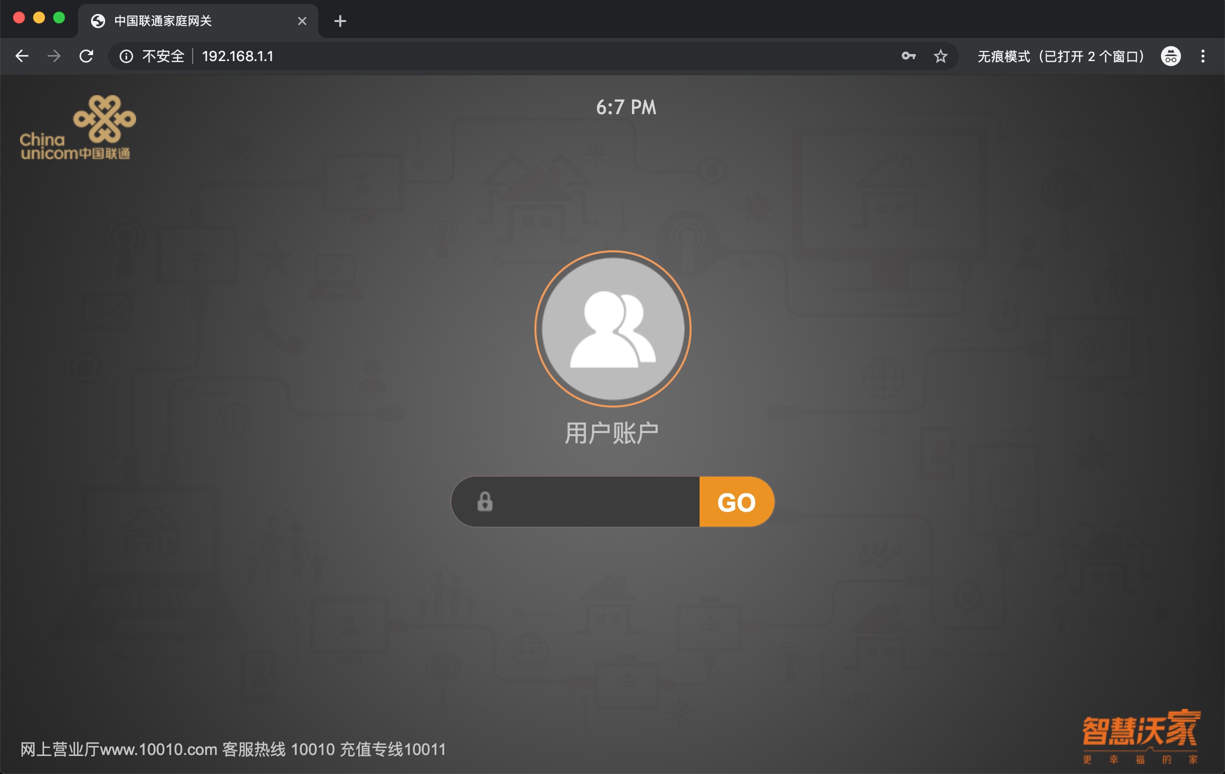The image size is (1225, 774).
Task: Click the 用户账户 label
Action: click(x=612, y=434)
